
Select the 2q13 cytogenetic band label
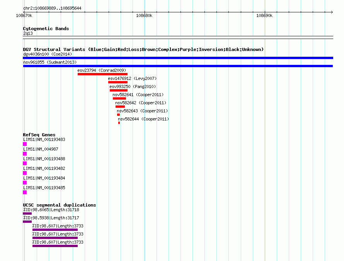[x=28, y=33]
